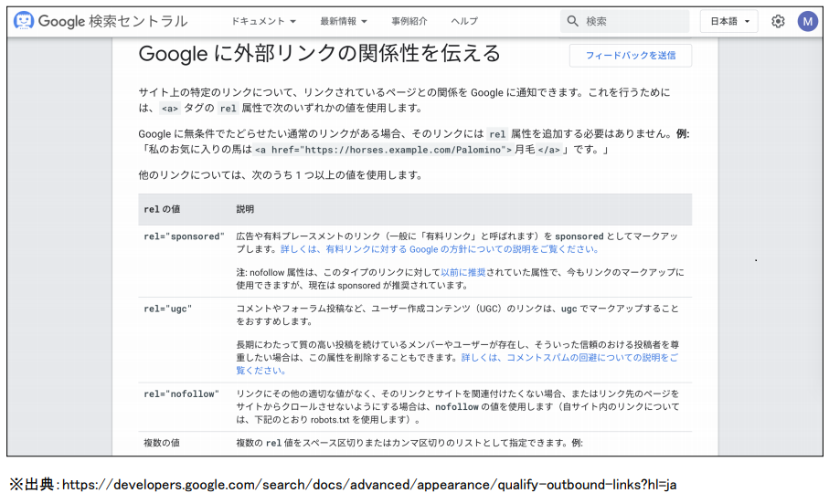Open the 日本語 language dropdown
The height and width of the screenshot is (493, 829).
coord(729,21)
